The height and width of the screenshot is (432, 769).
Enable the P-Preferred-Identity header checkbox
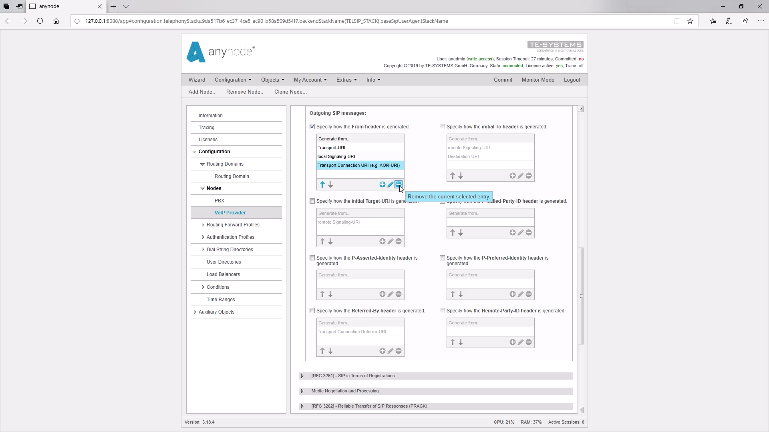(x=442, y=258)
